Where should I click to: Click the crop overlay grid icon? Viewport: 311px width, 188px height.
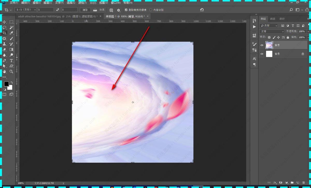(111, 10)
